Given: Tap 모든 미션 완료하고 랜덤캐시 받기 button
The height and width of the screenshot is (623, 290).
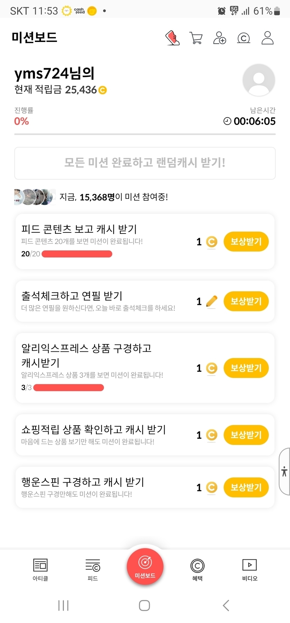Looking at the screenshot, I should 145,163.
